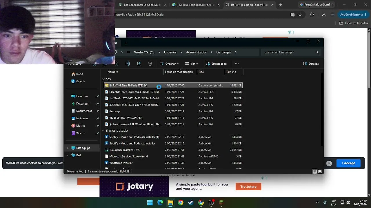The image size is (371, 208).
Task: Expand the breadcrumb chevron after Descargas
Action: pyautogui.click(x=236, y=52)
